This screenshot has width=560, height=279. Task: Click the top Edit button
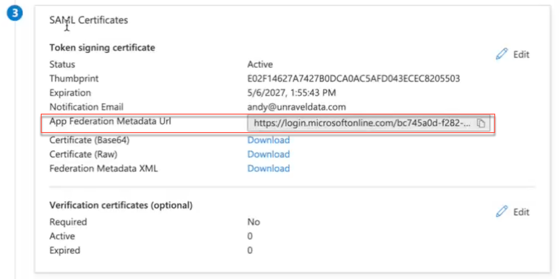(x=522, y=54)
